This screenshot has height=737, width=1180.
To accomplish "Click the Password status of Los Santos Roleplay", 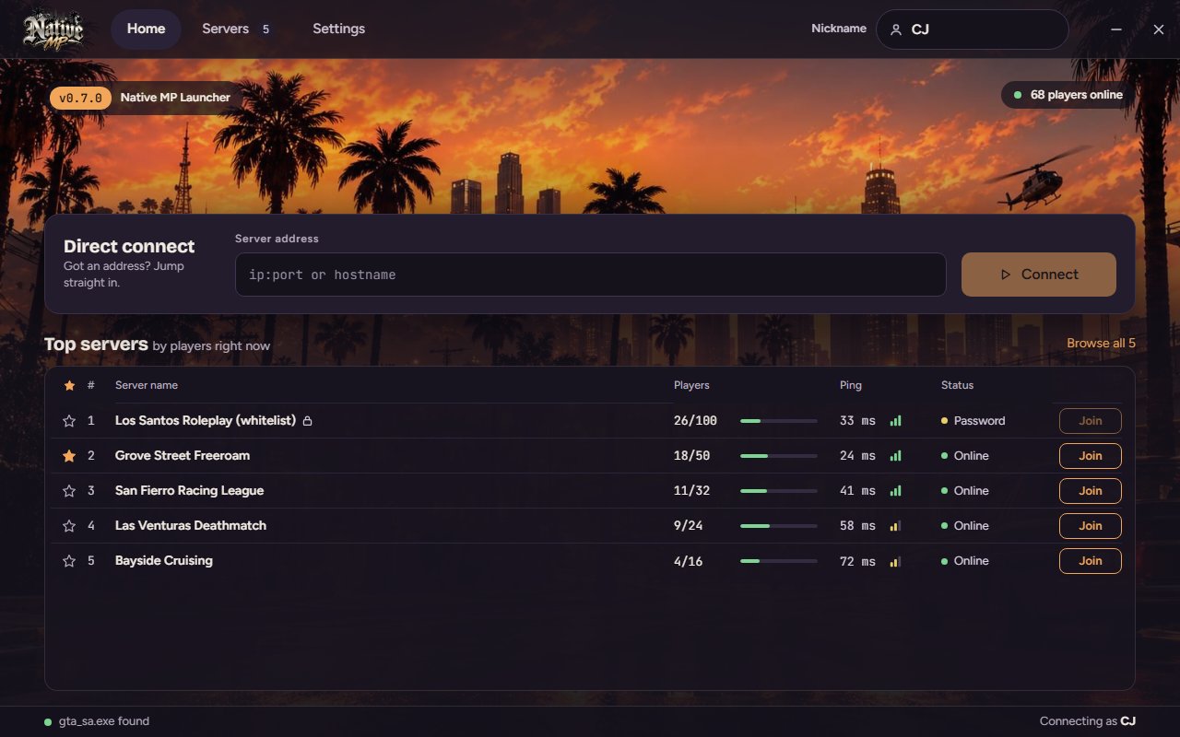I will pyautogui.click(x=973, y=421).
